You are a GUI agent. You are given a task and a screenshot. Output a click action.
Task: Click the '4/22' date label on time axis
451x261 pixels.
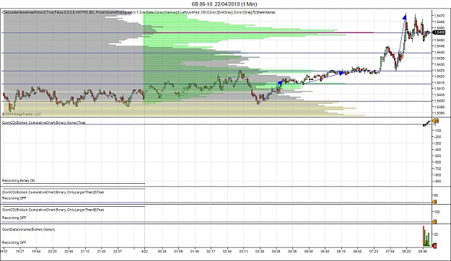click(x=144, y=251)
